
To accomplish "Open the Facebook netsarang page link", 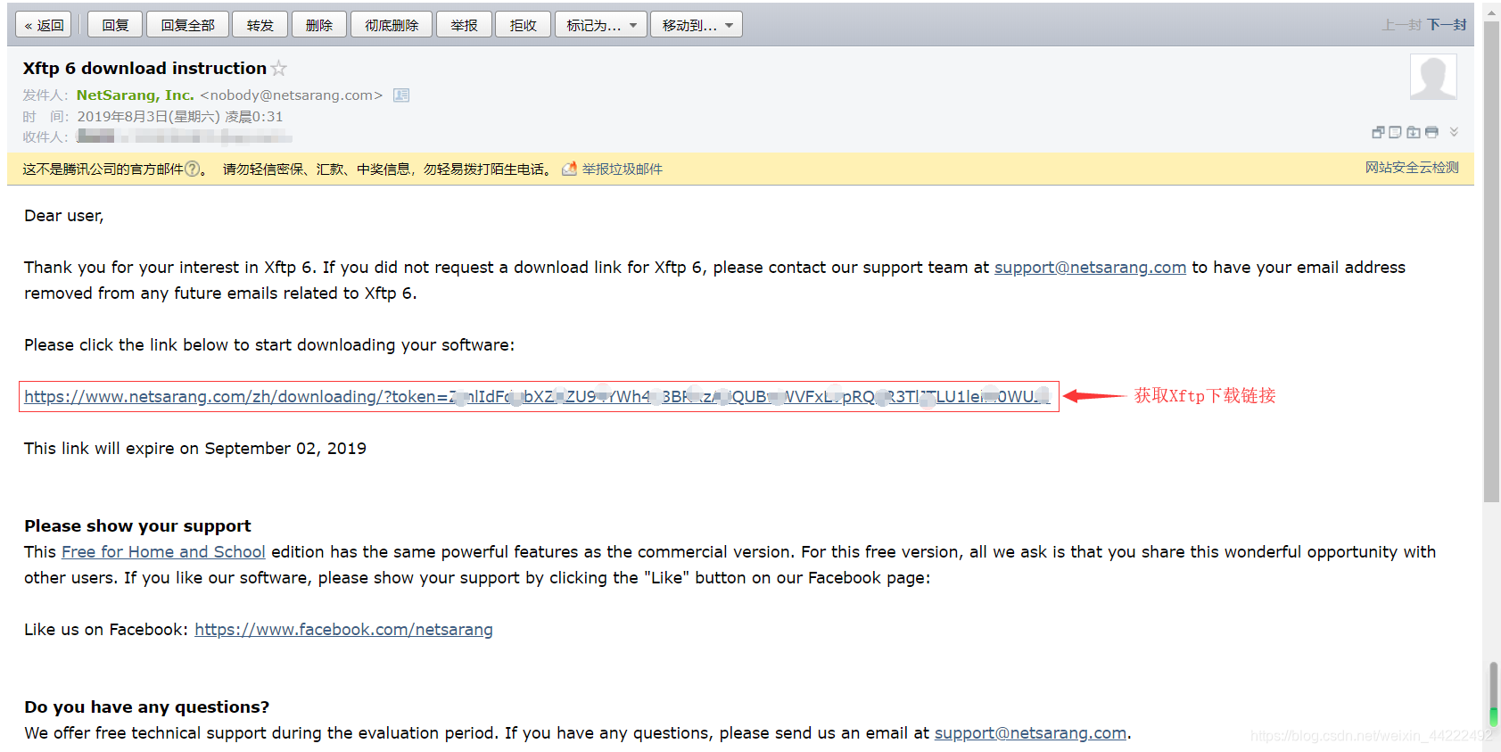I will (x=343, y=630).
